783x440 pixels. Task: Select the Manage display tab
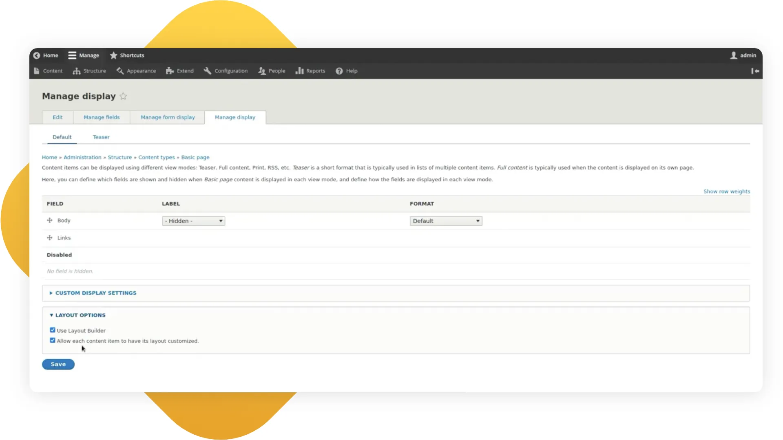pos(235,117)
